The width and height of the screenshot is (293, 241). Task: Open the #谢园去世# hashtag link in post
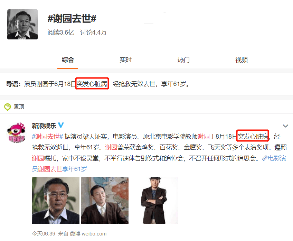[47, 137]
